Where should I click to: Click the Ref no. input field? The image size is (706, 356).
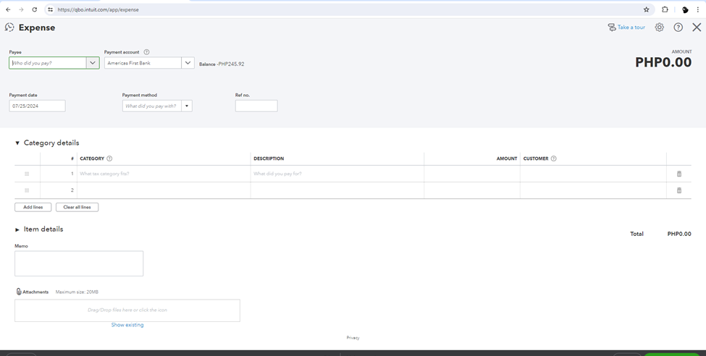(256, 106)
